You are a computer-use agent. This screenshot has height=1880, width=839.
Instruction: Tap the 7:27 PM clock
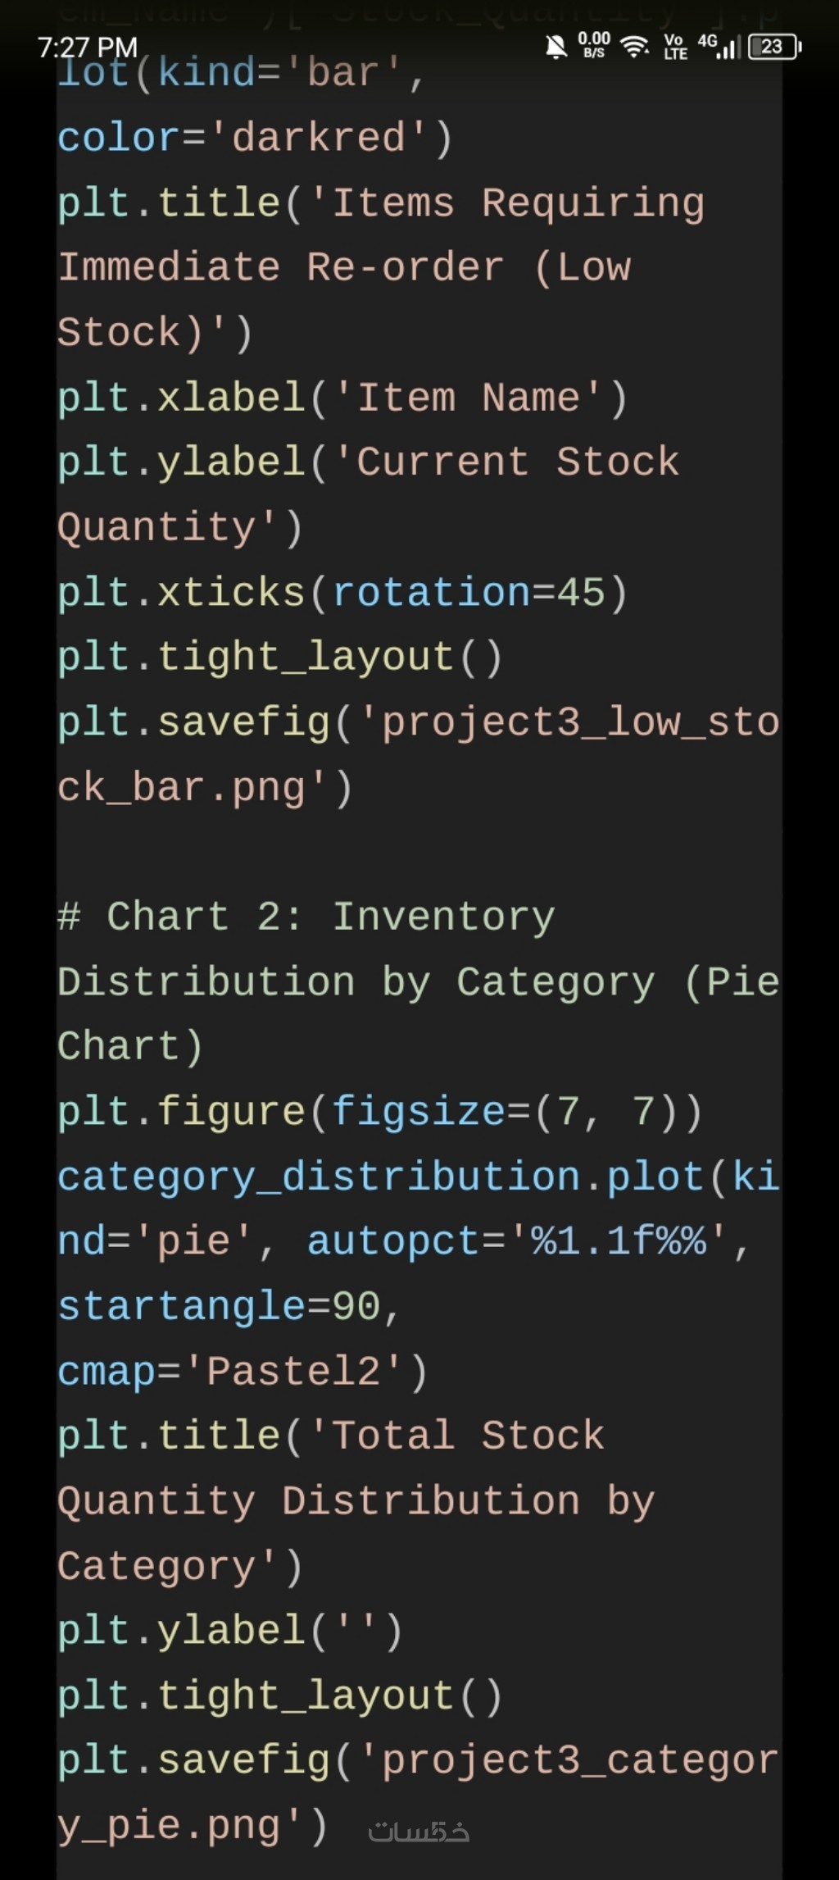click(88, 48)
